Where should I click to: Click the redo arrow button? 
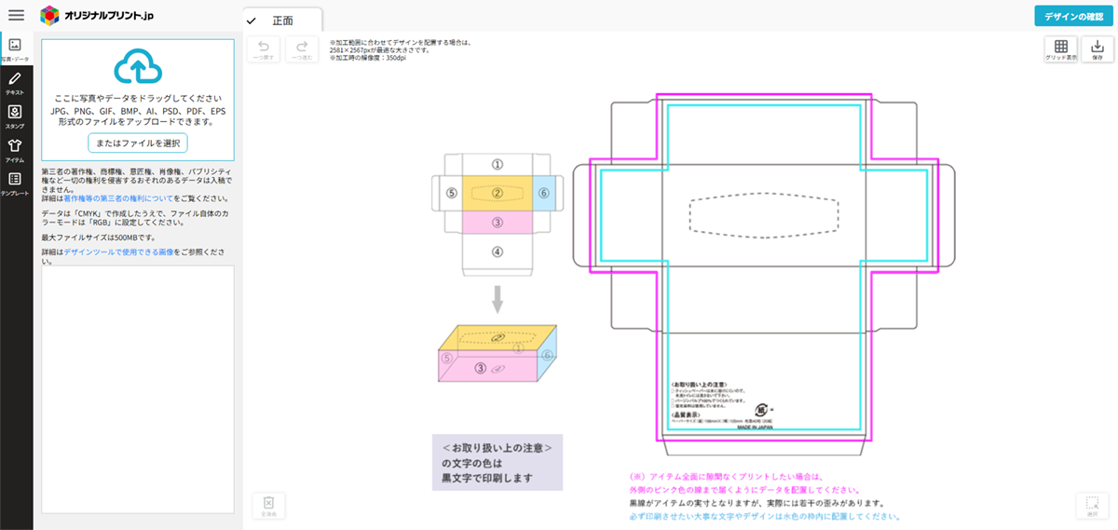(x=301, y=50)
